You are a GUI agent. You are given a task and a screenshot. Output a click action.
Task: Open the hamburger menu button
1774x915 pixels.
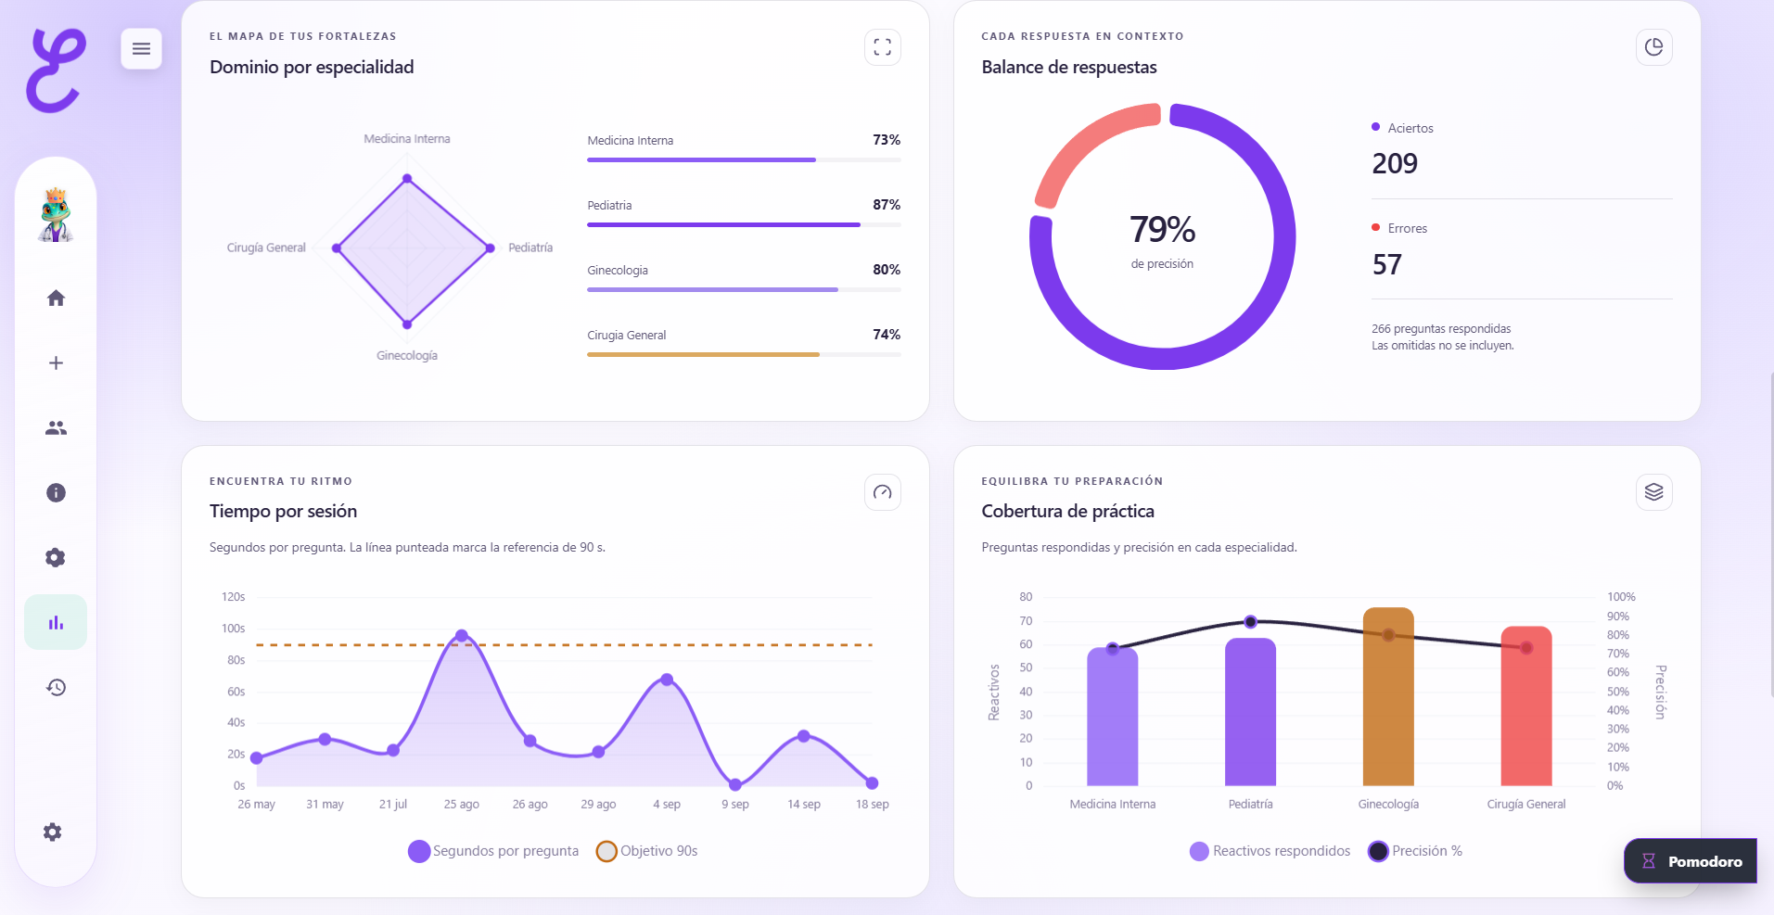pos(141,48)
